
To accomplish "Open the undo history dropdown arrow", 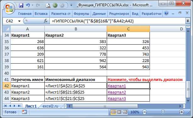I will (33, 5).
